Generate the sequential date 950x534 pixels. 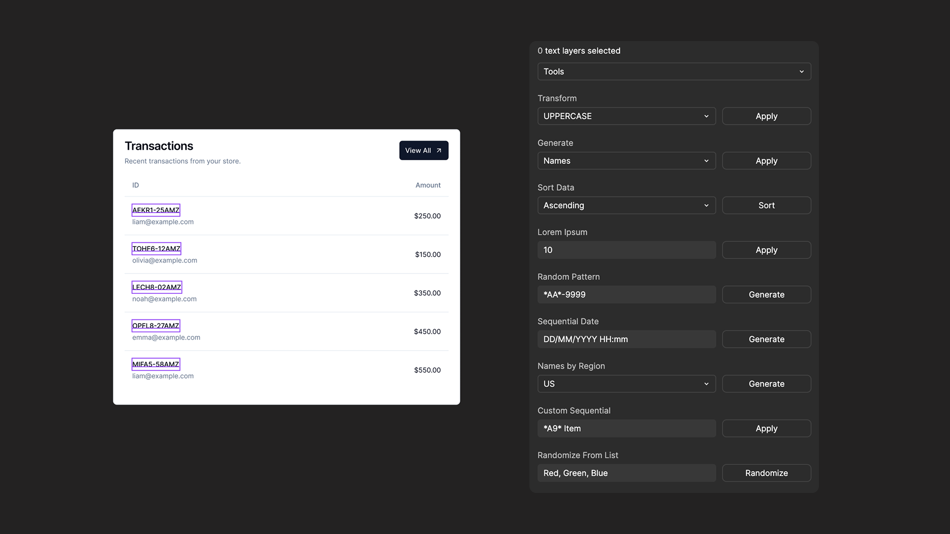click(766, 339)
